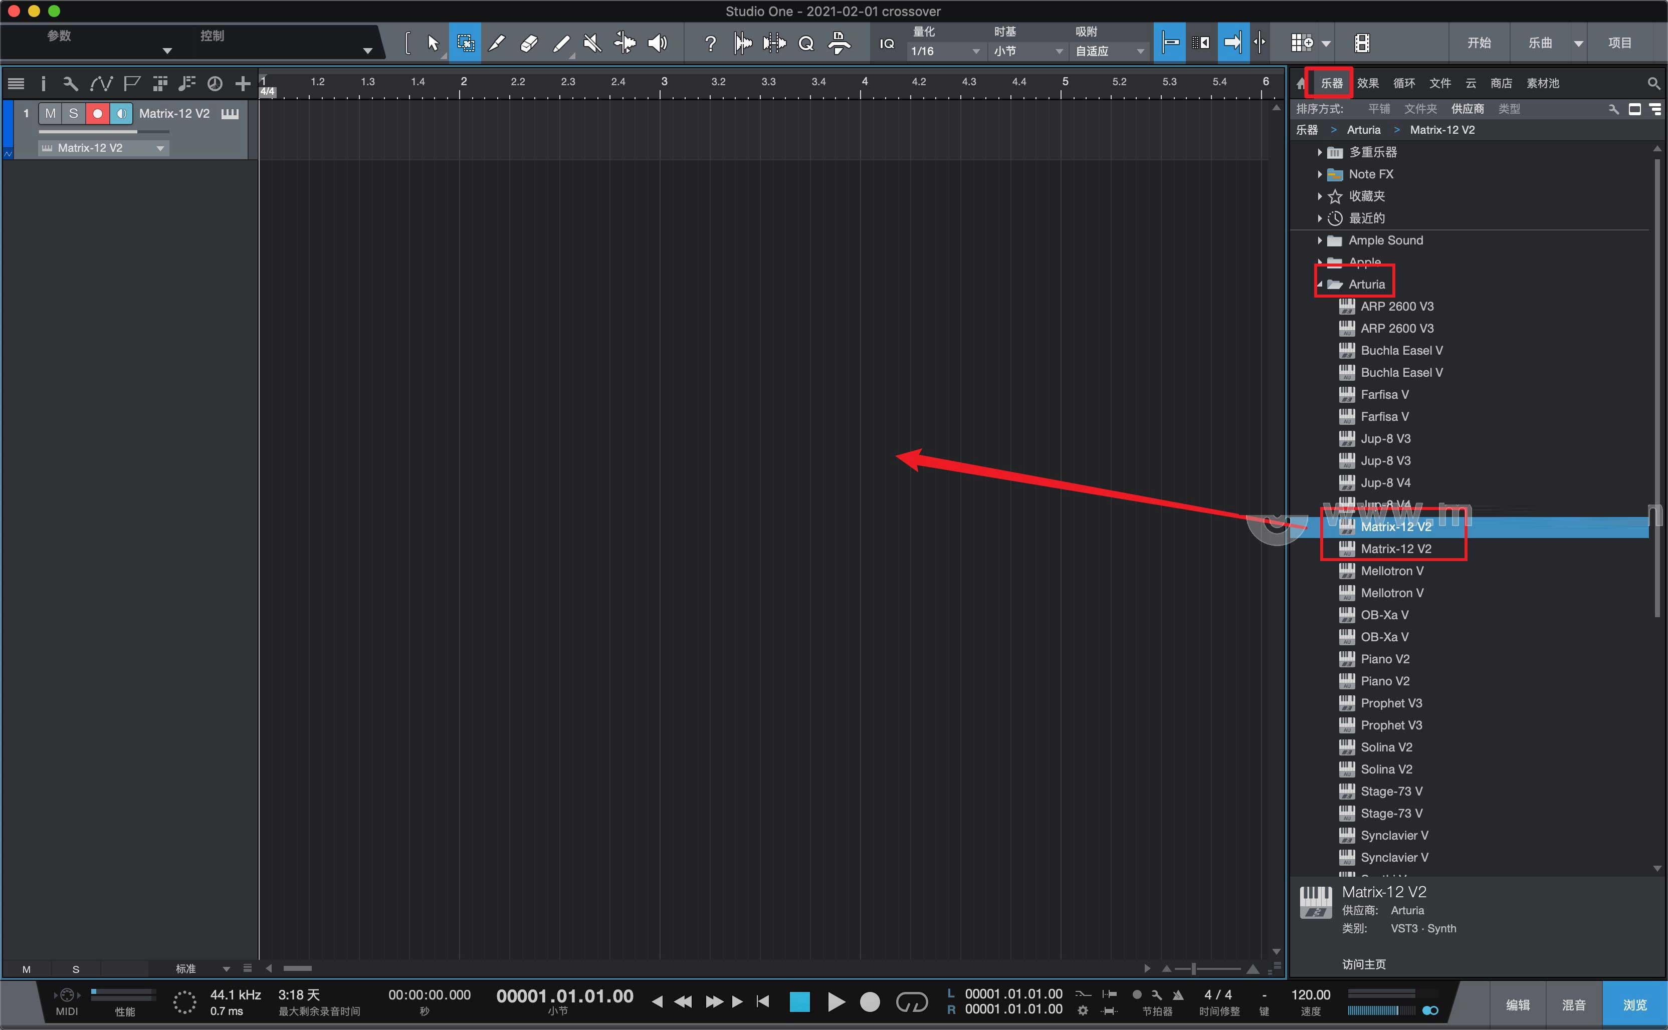Viewport: 1668px width, 1030px height.
Task: Select the 乐器 browser tab
Action: pos(1331,83)
